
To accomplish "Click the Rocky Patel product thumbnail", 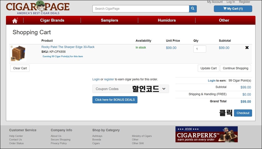I will point(18,53).
